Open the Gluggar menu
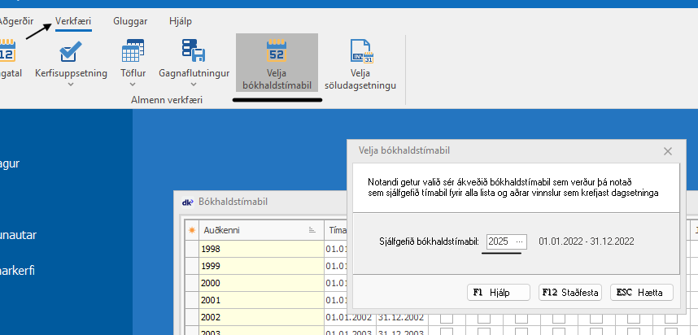Screen dimensions: 698x335 tap(130, 21)
